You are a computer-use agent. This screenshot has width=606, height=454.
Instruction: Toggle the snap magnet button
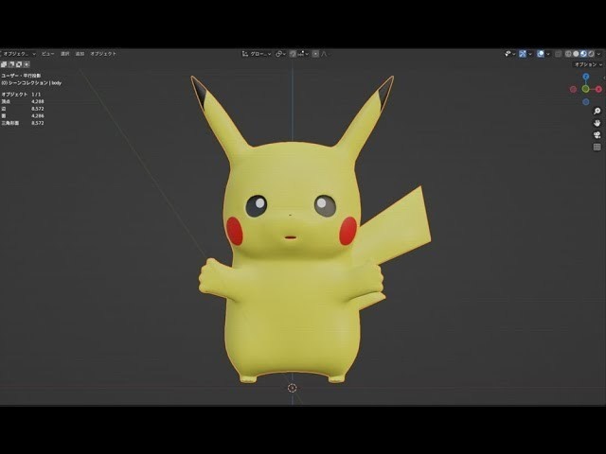point(293,54)
